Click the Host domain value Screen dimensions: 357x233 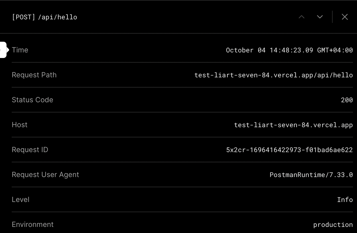293,125
